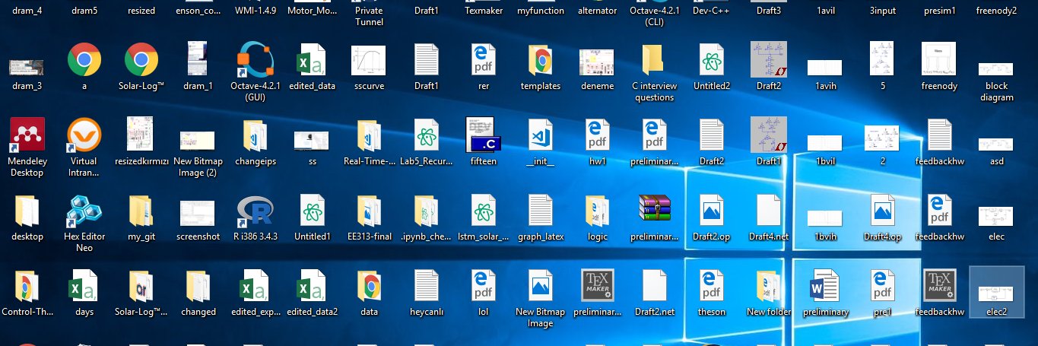Open Draft2.net file
Image resolution: width=1038 pixels, height=346 pixels.
(655, 287)
